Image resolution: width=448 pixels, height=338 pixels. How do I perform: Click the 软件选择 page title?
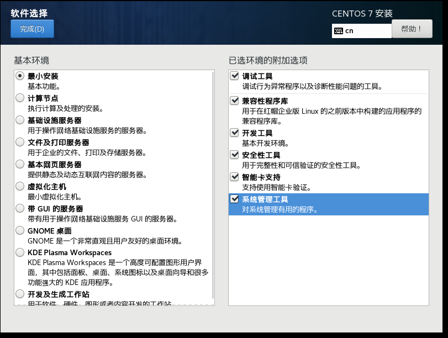(29, 13)
